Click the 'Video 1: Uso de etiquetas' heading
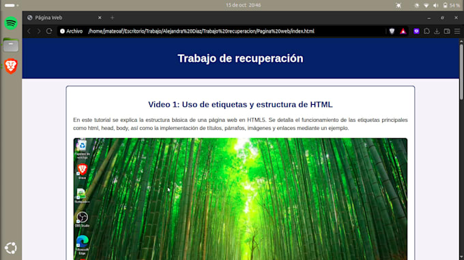This screenshot has height=260, width=464. coord(240,104)
